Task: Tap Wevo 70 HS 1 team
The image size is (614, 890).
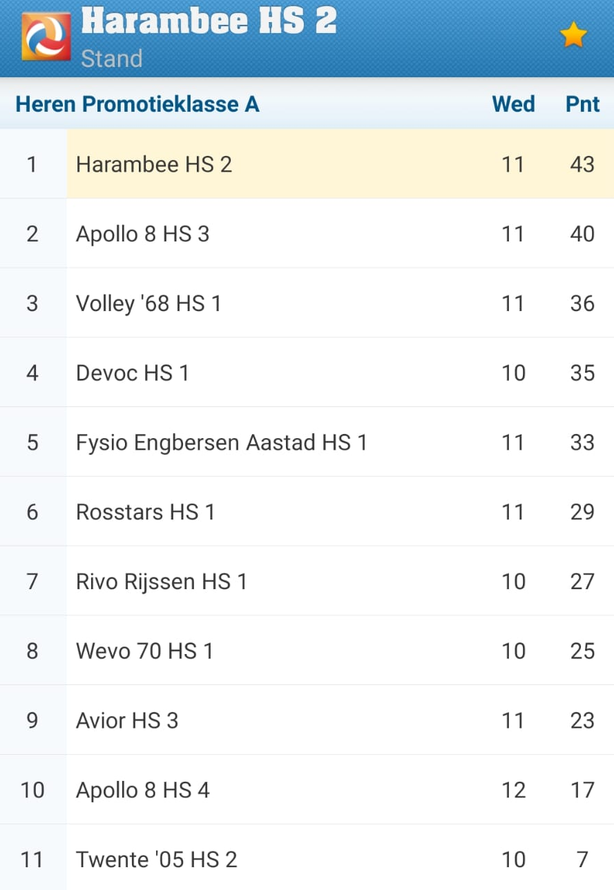Action: [x=144, y=651]
